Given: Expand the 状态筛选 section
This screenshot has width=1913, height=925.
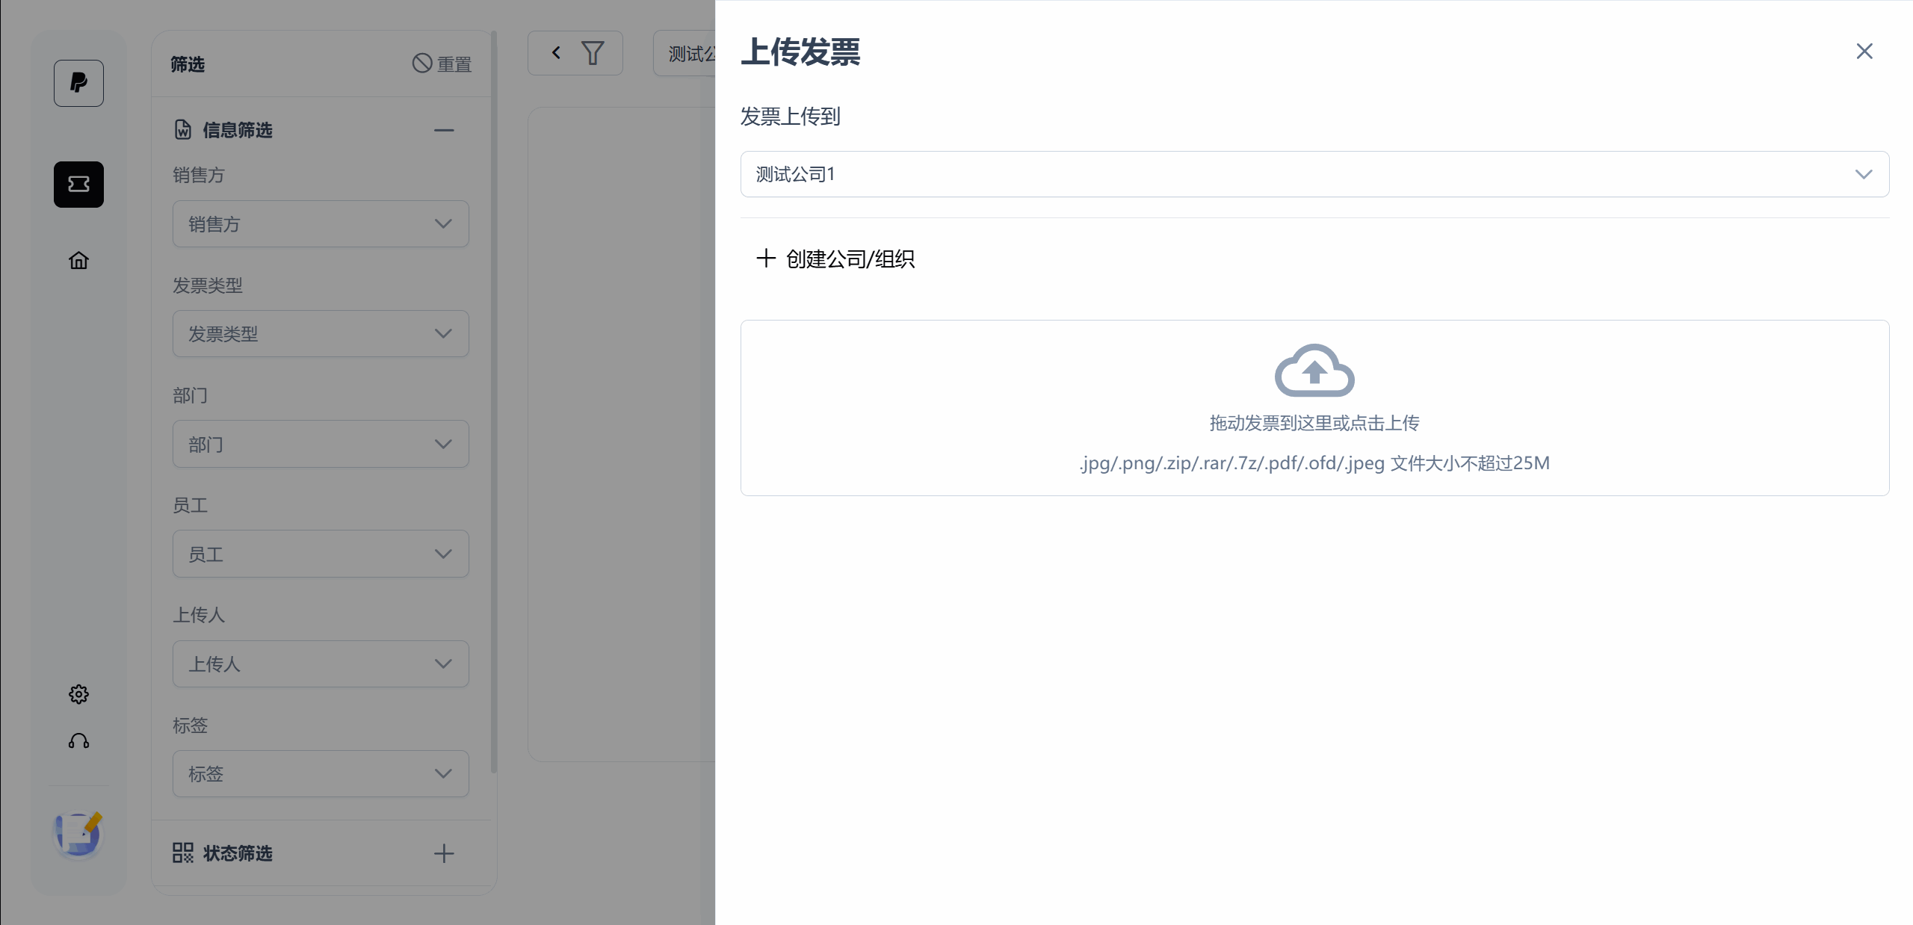Looking at the screenshot, I should coord(444,853).
